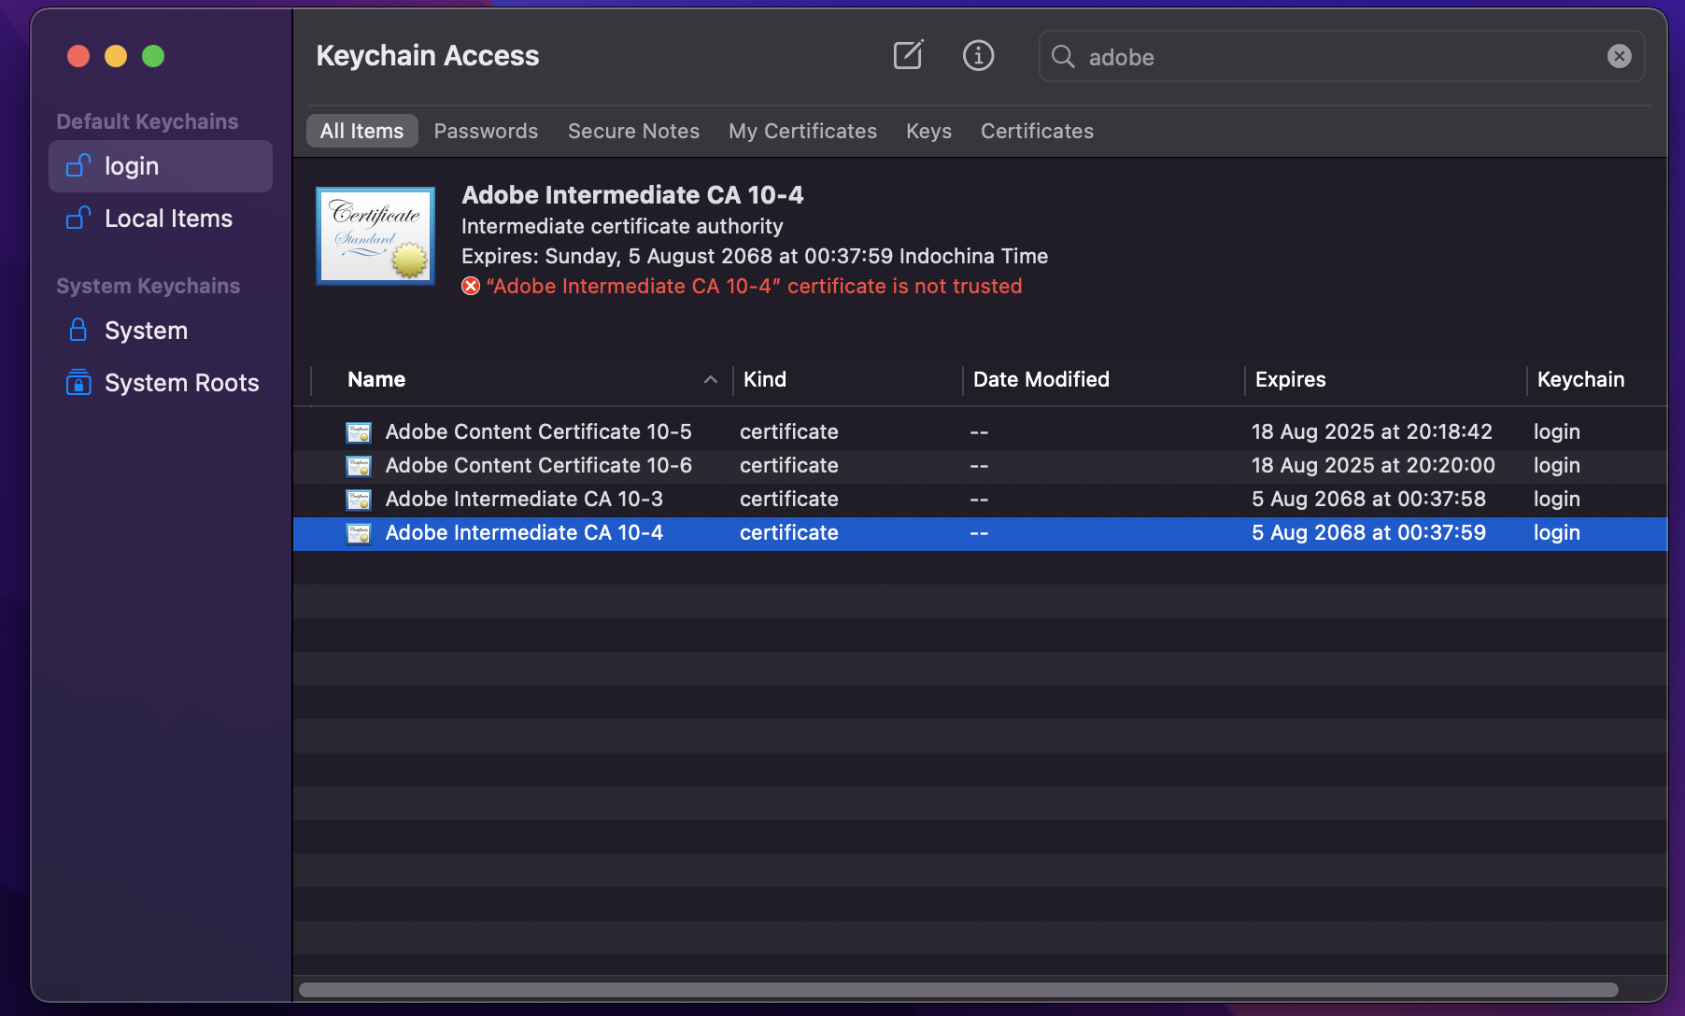The width and height of the screenshot is (1685, 1016).
Task: Clear the adobe search text
Action: click(x=1619, y=56)
